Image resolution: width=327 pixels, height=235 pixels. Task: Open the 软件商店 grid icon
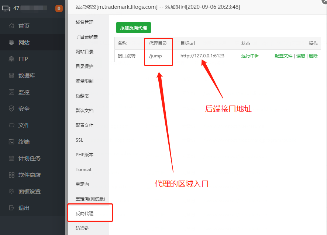tap(11, 175)
